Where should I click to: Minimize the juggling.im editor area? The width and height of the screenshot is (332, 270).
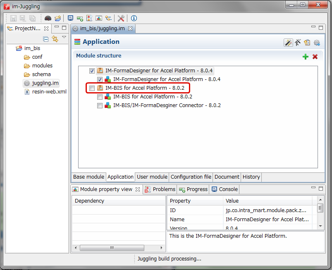313,27
